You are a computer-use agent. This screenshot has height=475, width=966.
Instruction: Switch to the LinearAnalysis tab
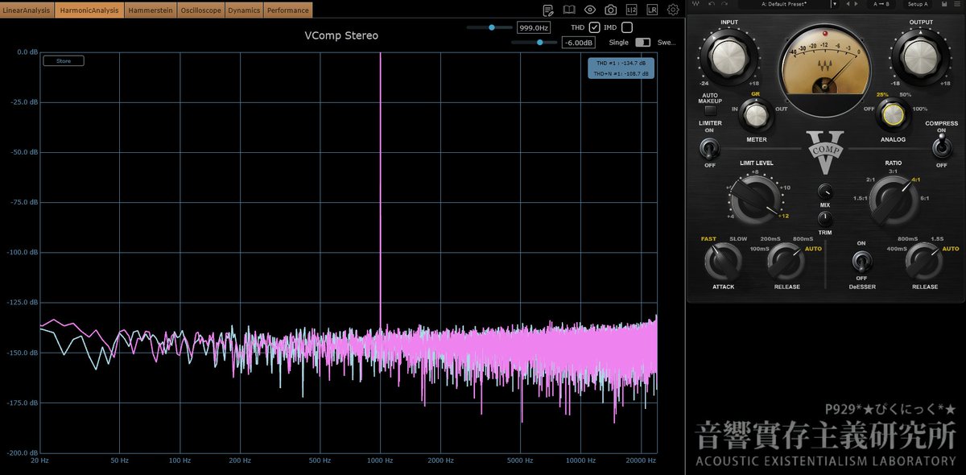(x=27, y=10)
